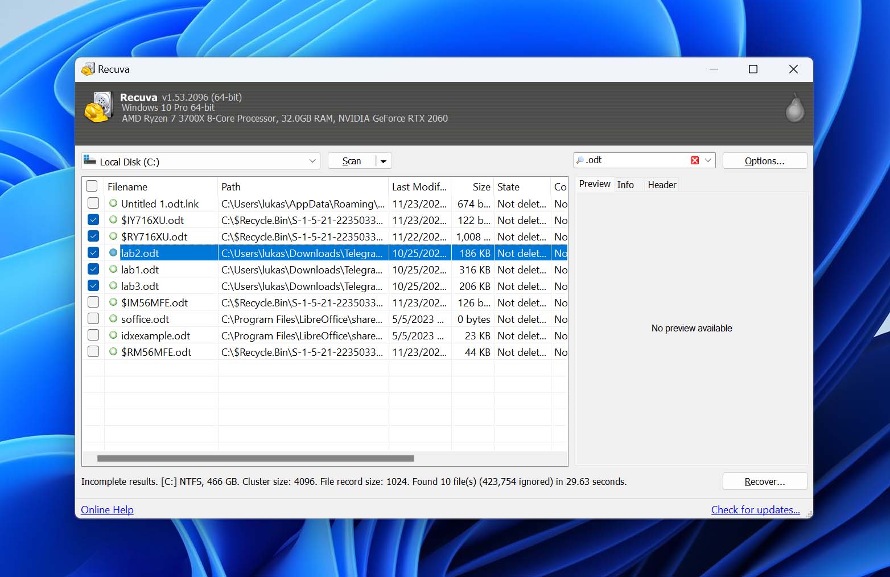Click the green status dot for lab3.odt
This screenshot has width=890, height=577.
point(113,286)
